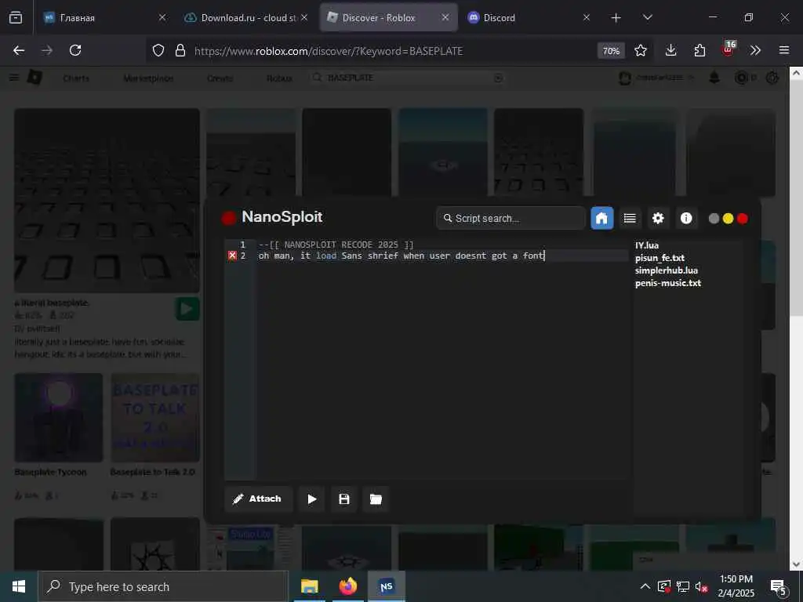Screen dimensions: 803x602
Task: Open the browser downloads panel
Action: (x=671, y=50)
